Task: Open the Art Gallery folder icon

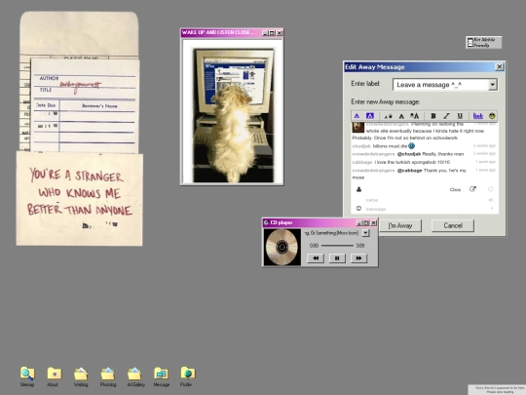Action: click(134, 374)
